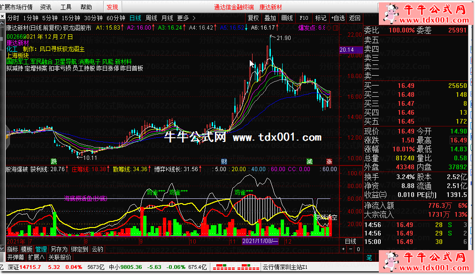Click the 化工 industry label
This screenshot has height=275, width=476.
12,49
